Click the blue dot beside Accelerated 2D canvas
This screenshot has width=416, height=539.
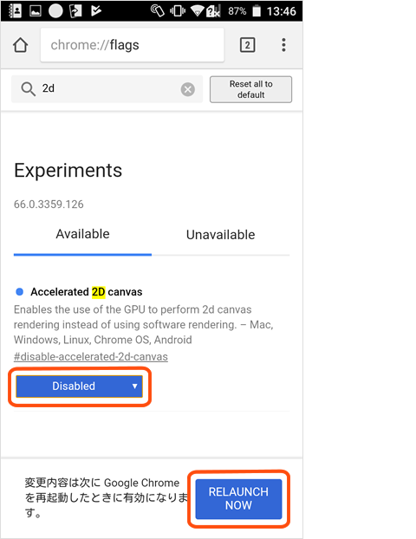point(20,292)
